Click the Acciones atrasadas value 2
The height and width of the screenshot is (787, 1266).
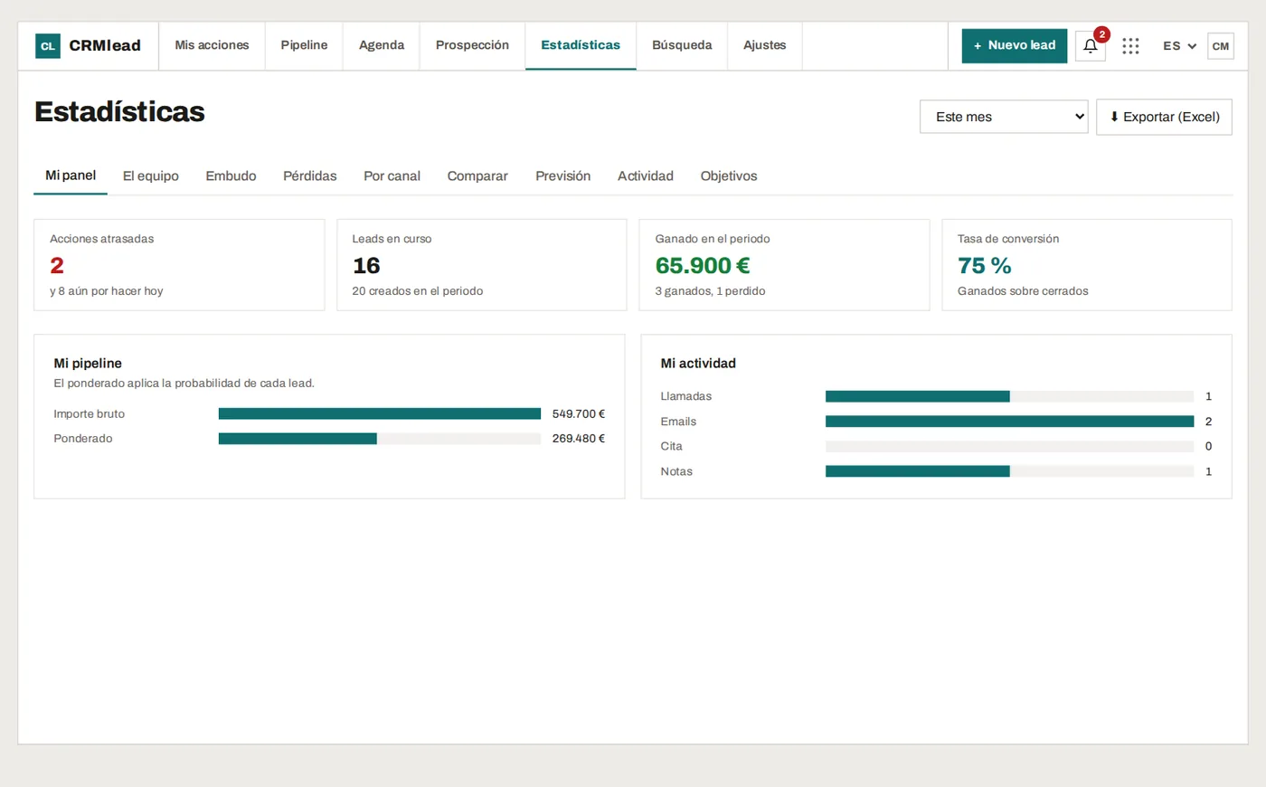pyautogui.click(x=57, y=265)
